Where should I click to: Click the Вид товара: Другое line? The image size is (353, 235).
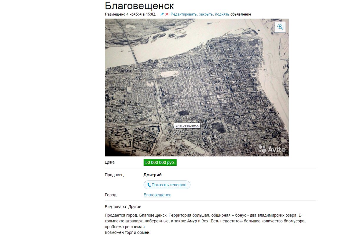(x=123, y=207)
